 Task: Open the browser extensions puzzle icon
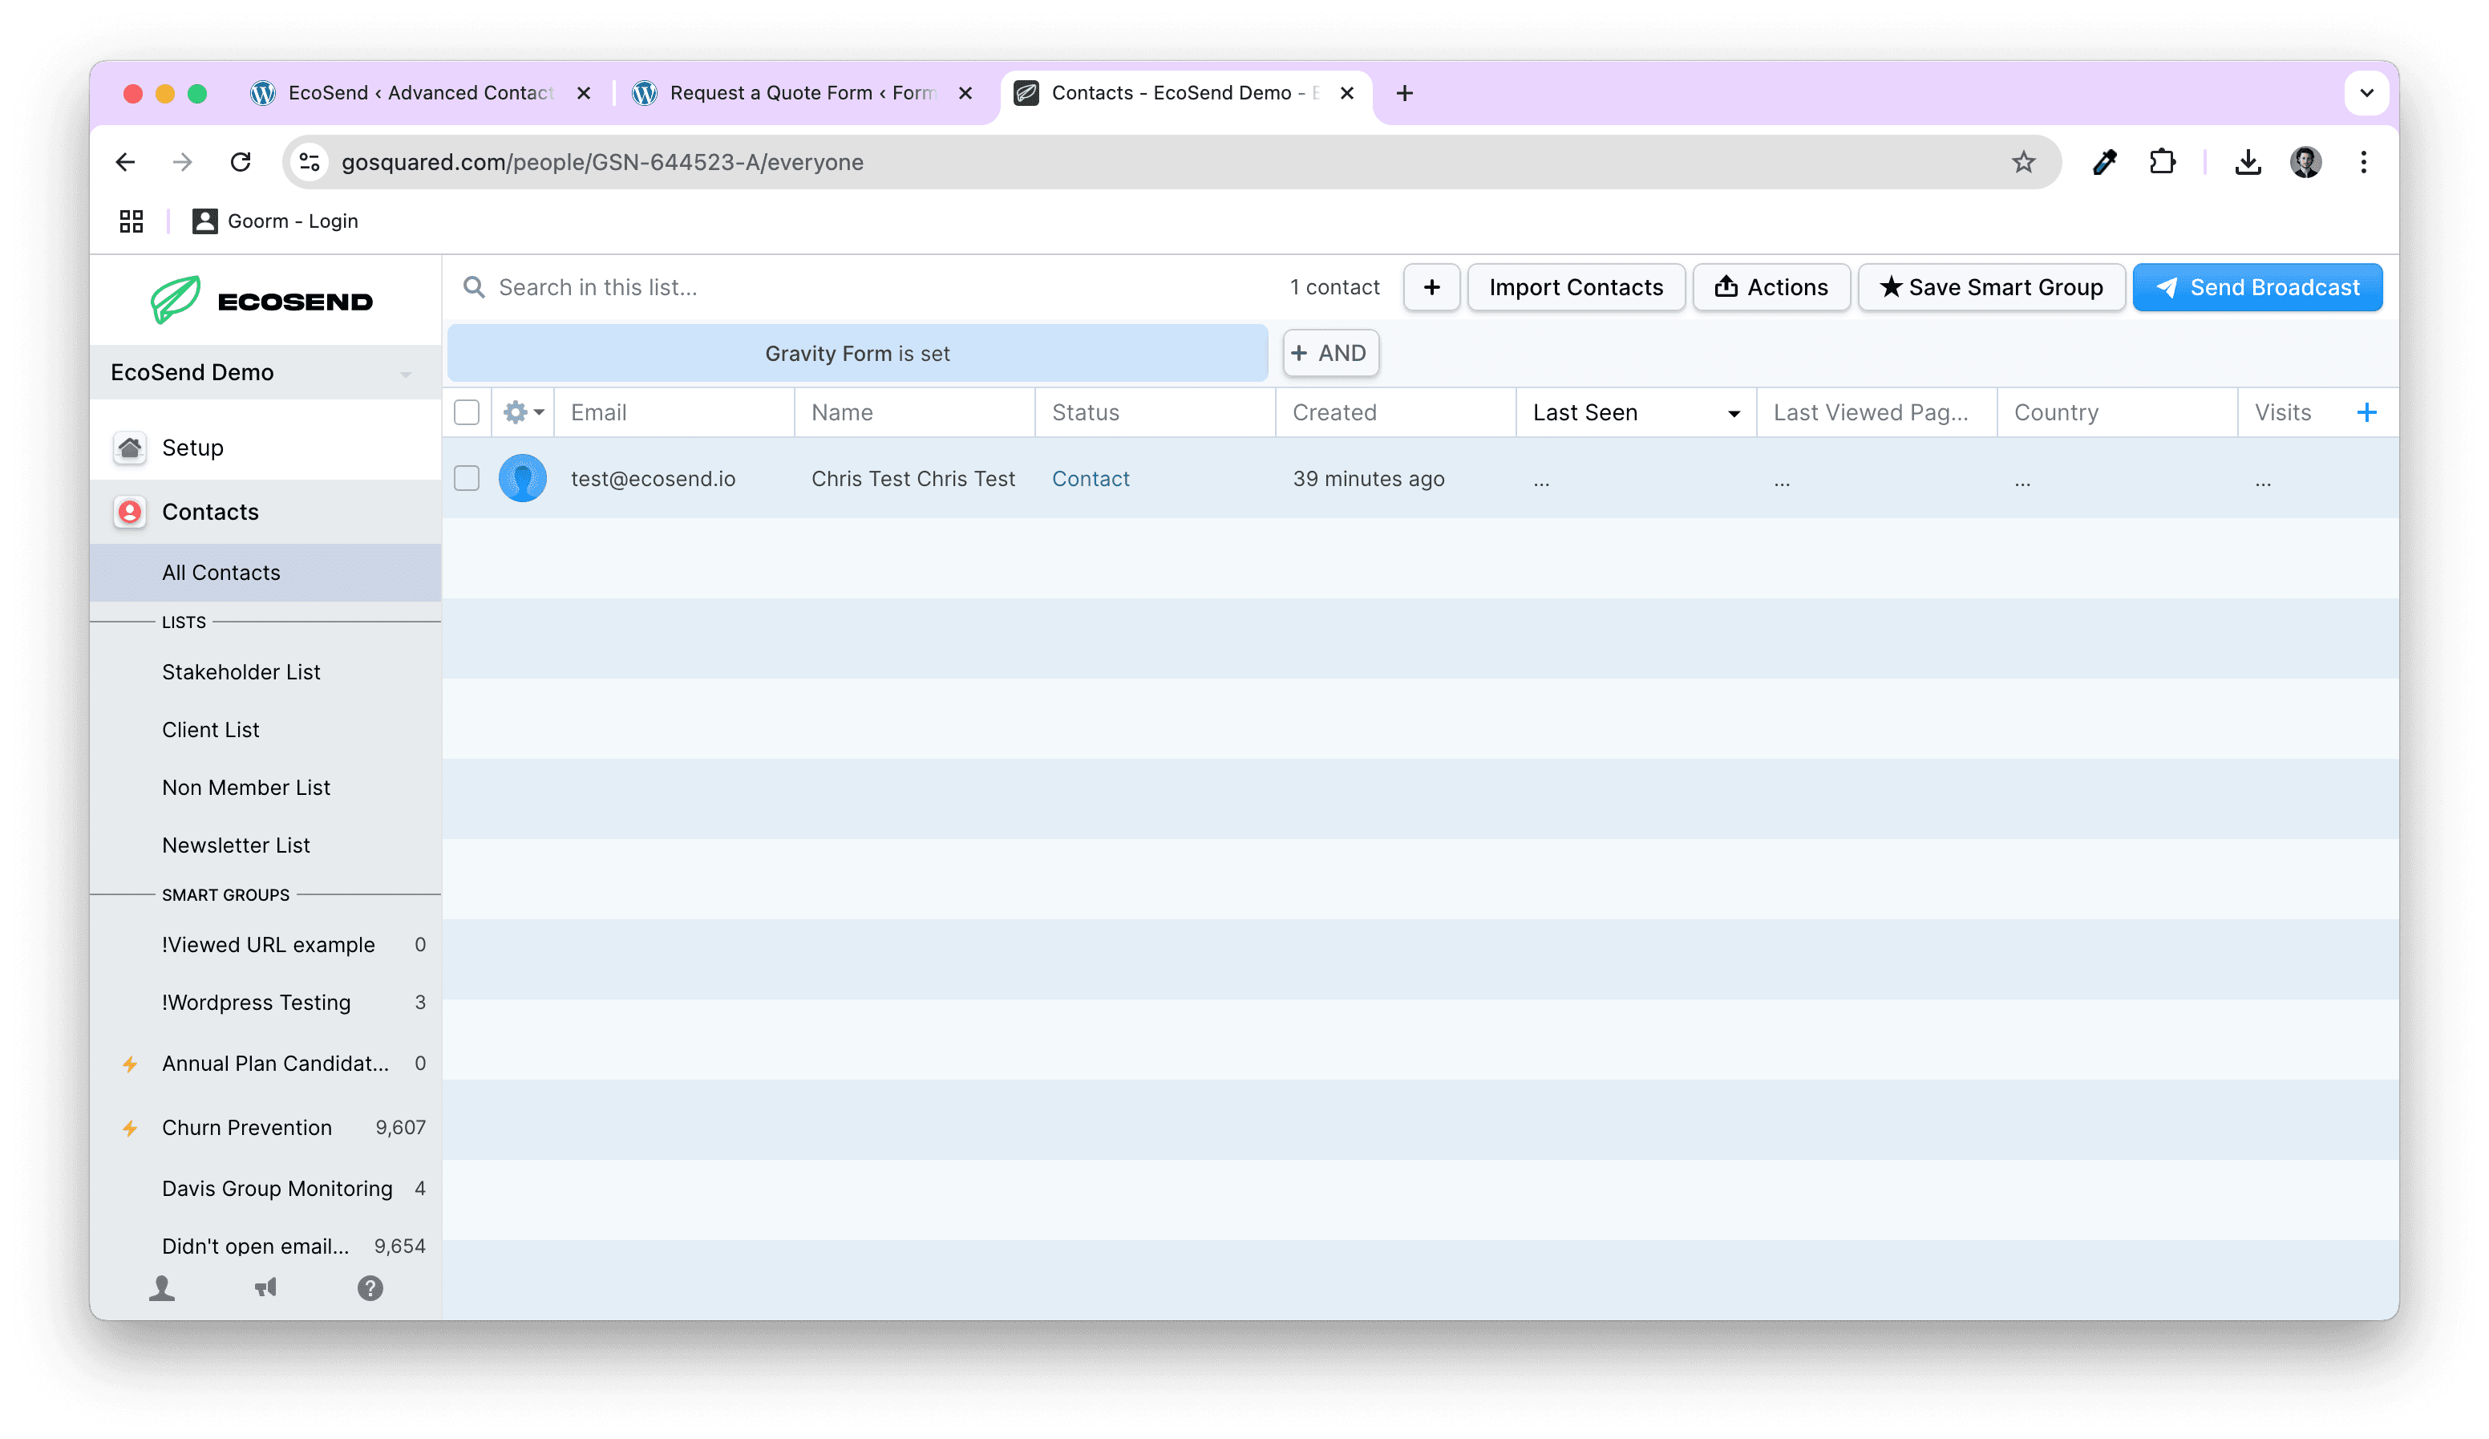[x=2162, y=162]
